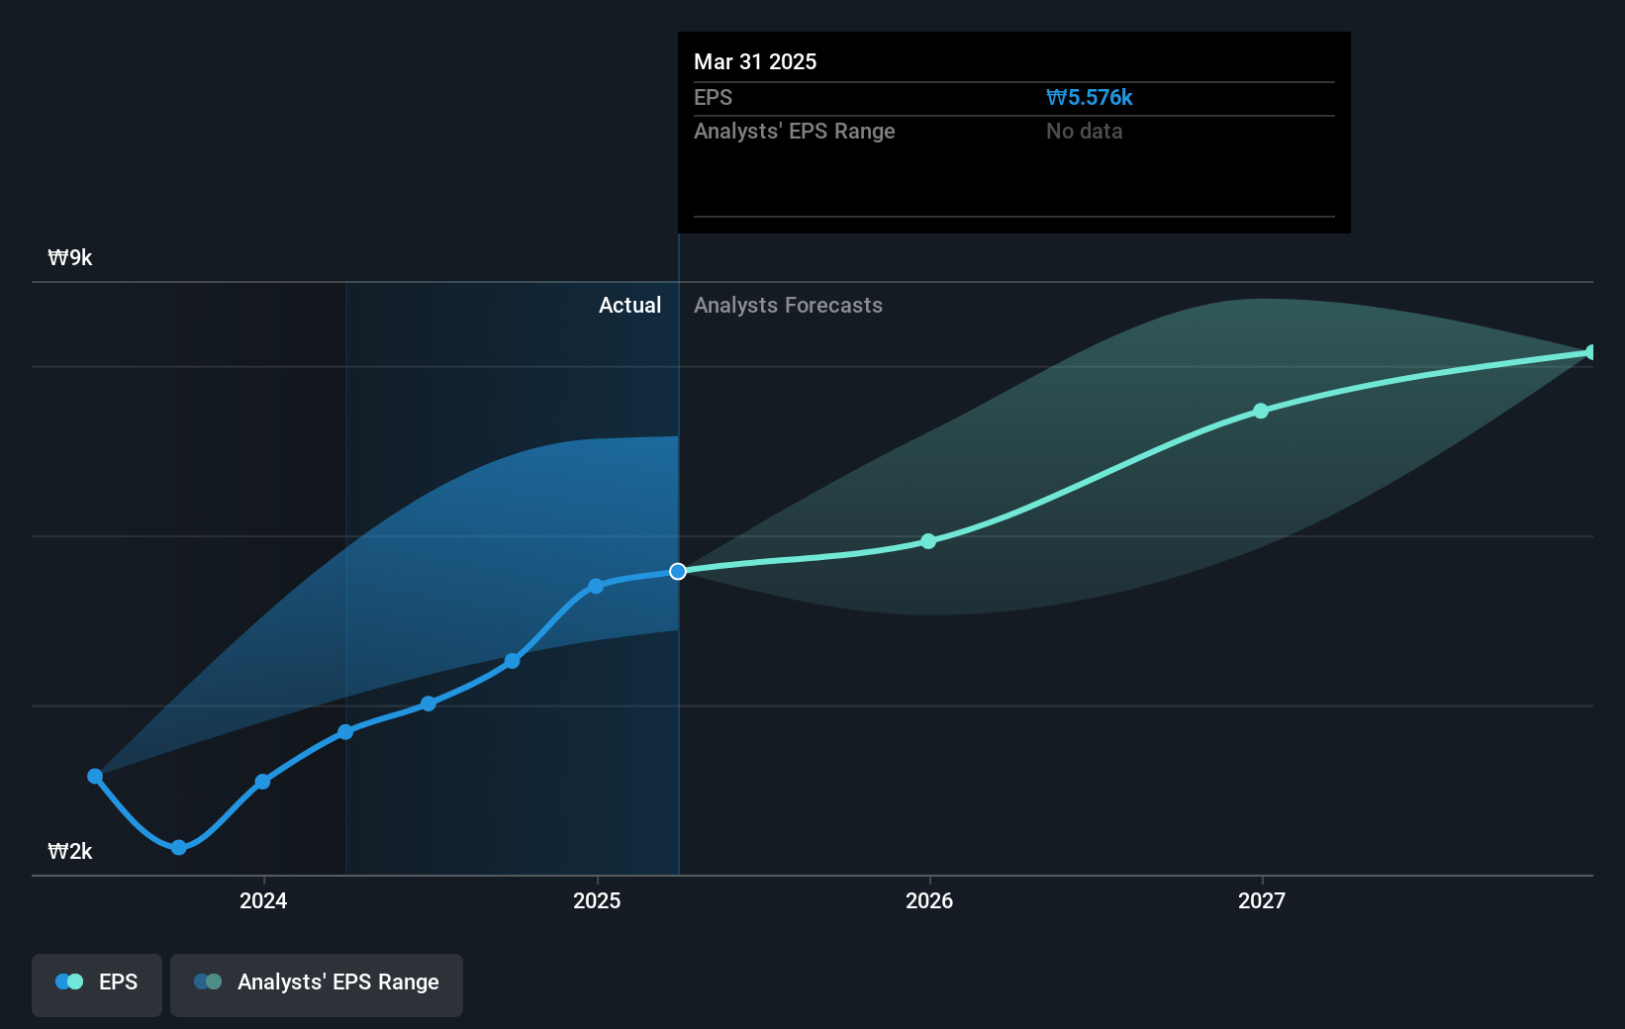Select the lowest EPS point in late 2023
1625x1029 pixels.
[178, 847]
